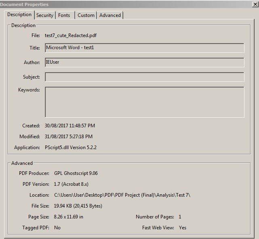
Task: Click the Title: label
Action: 35,48
